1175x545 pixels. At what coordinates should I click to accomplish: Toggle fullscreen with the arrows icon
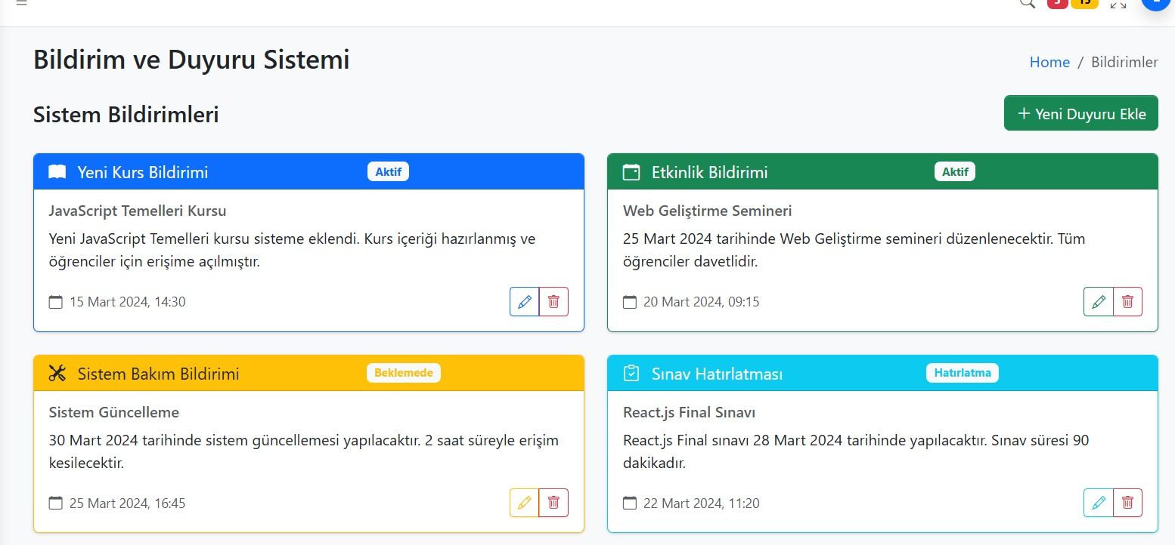[x=1118, y=4]
